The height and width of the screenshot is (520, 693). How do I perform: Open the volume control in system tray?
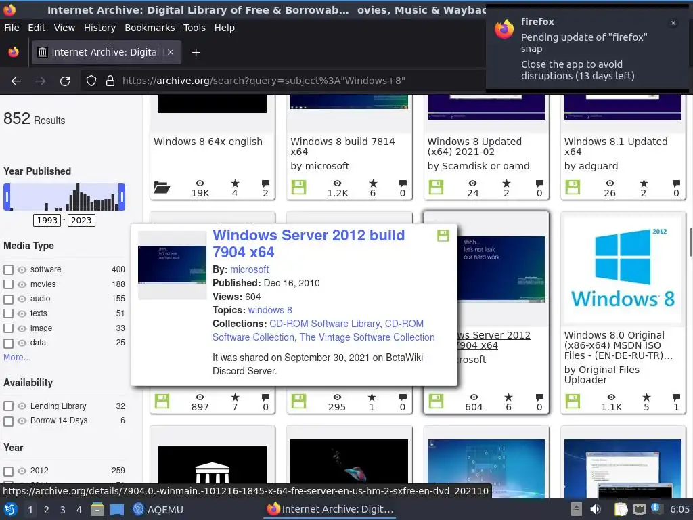click(596, 509)
